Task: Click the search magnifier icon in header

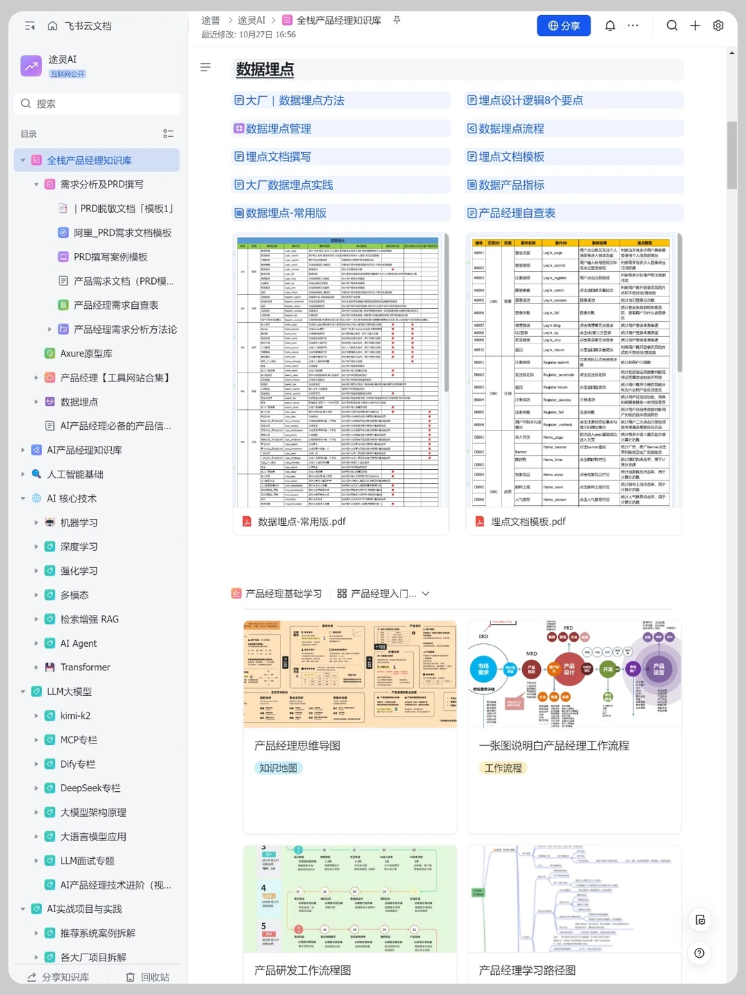Action: pos(672,26)
